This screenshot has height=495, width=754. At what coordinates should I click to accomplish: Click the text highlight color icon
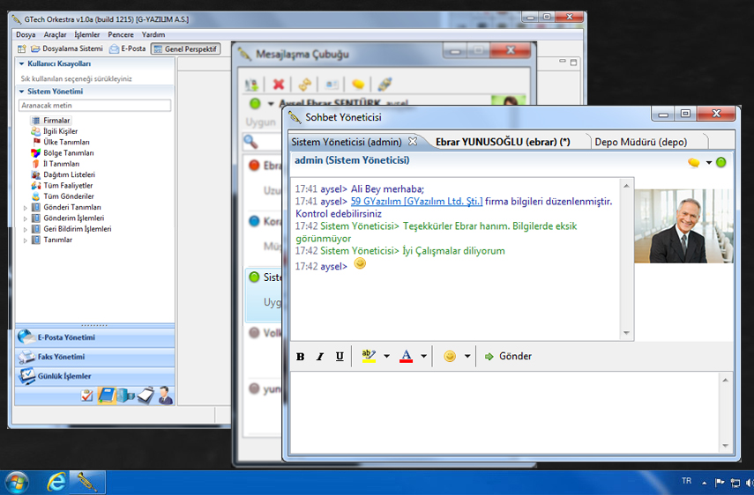tap(369, 357)
